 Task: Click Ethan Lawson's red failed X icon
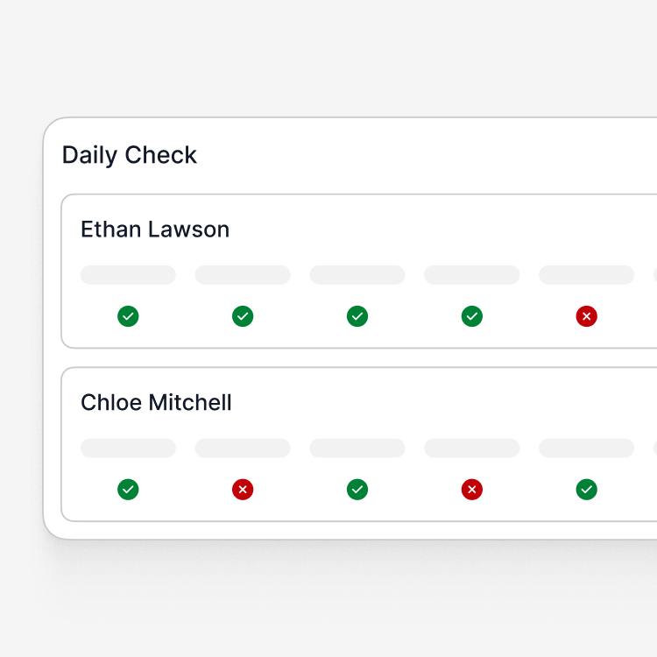[x=587, y=316]
